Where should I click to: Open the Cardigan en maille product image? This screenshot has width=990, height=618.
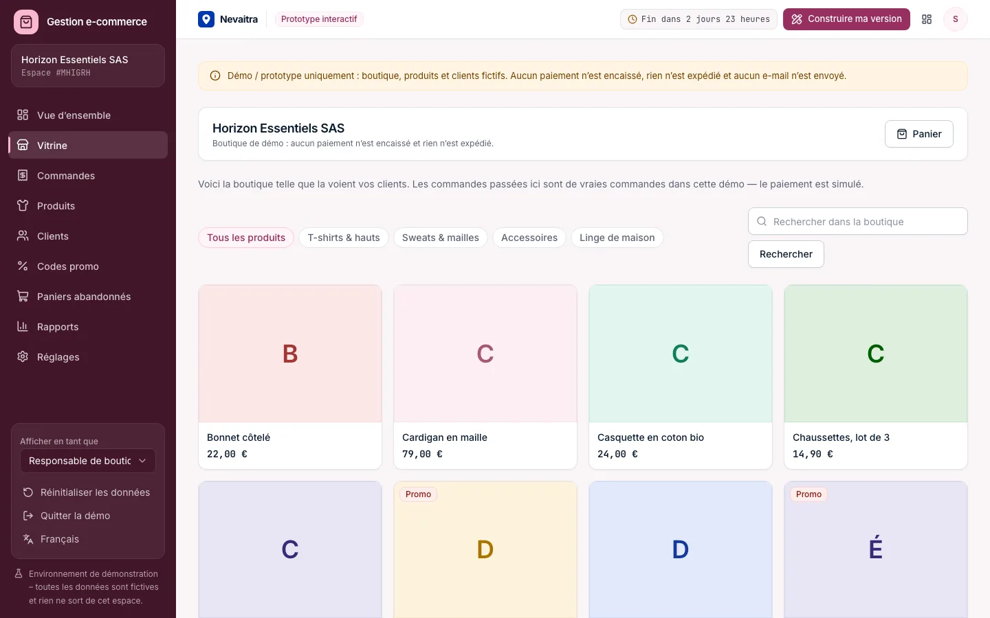tap(485, 354)
